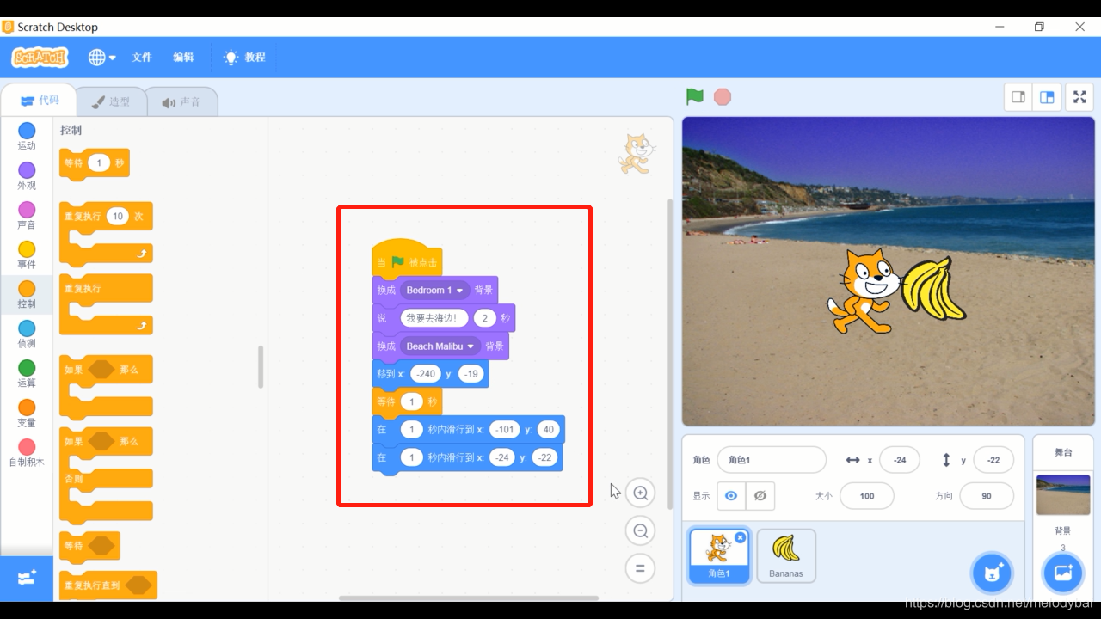Click the say block seconds value 2

coord(485,318)
